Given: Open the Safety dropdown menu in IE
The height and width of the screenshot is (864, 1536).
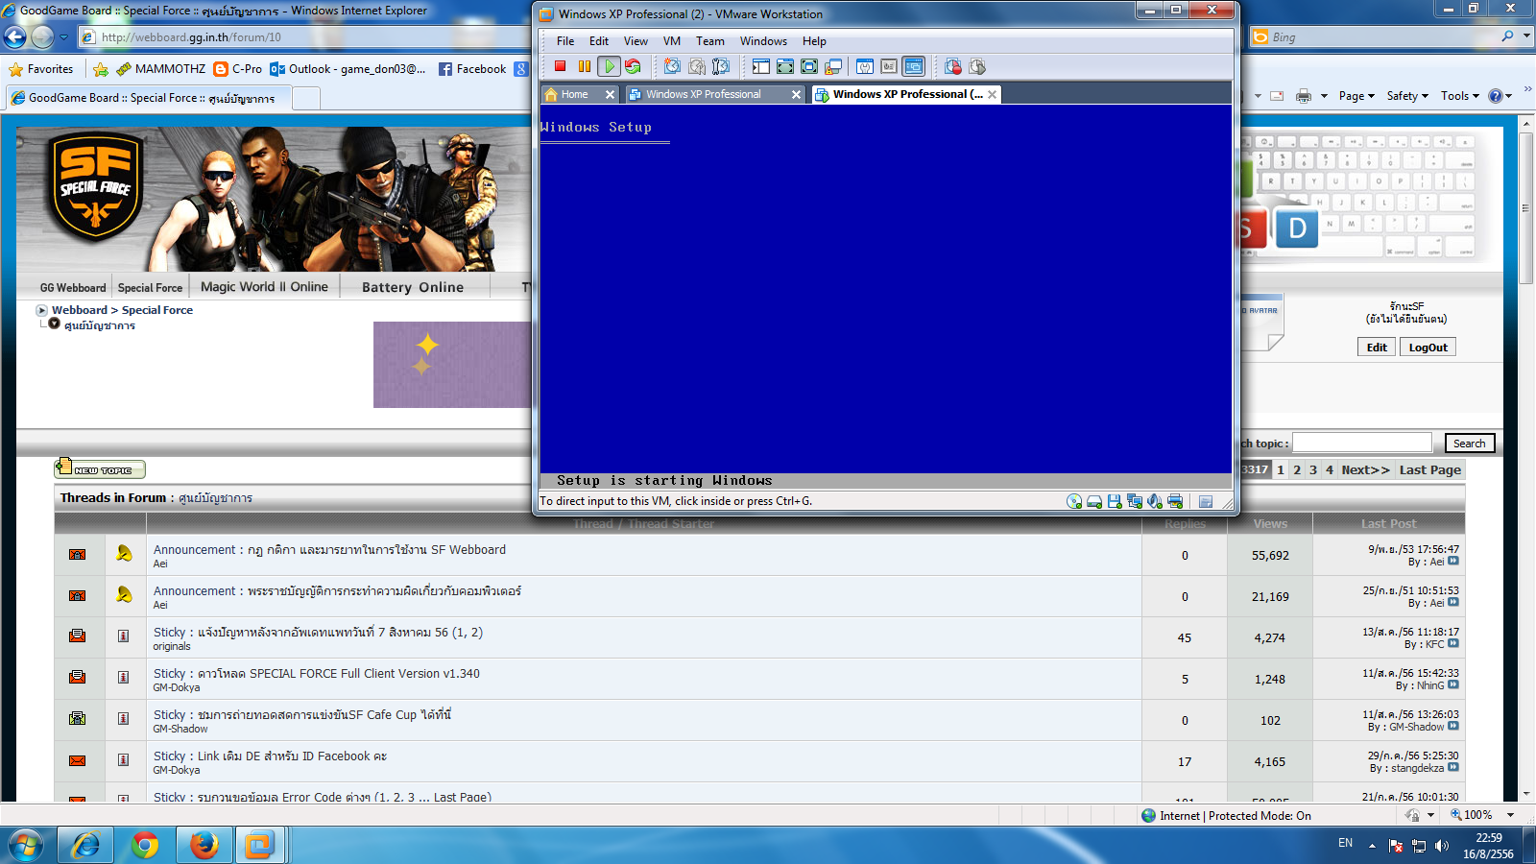Looking at the screenshot, I should click(x=1407, y=96).
